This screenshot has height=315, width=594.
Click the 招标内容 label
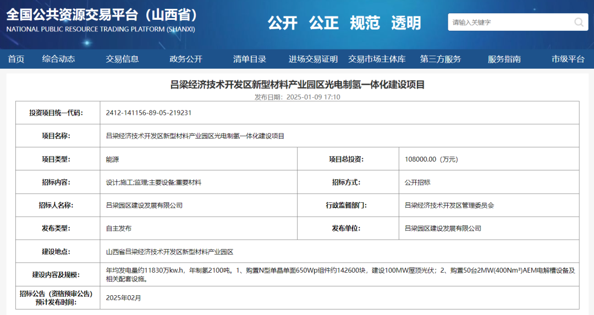pyautogui.click(x=56, y=183)
